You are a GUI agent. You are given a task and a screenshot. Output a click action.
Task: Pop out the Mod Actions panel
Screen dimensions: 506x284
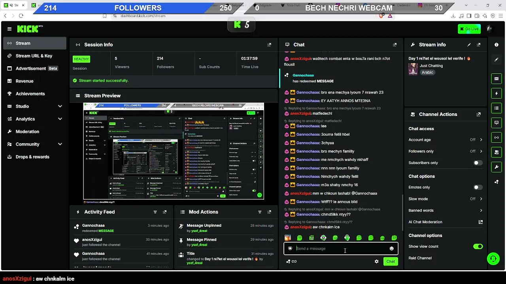point(269,212)
